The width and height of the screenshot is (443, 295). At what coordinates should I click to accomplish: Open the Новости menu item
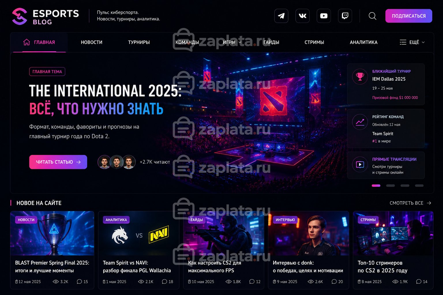tap(91, 42)
